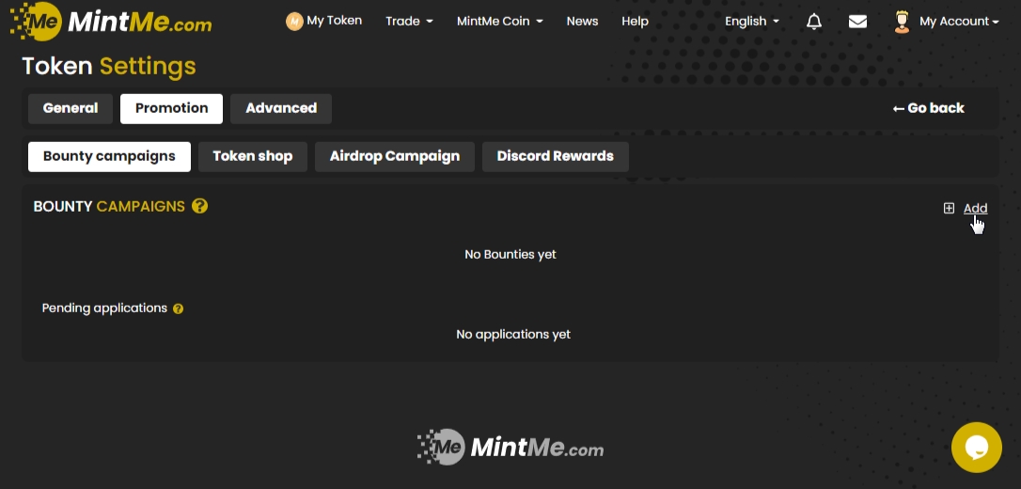This screenshot has width=1021, height=489.
Task: Open the messages envelope icon
Action: tap(857, 21)
